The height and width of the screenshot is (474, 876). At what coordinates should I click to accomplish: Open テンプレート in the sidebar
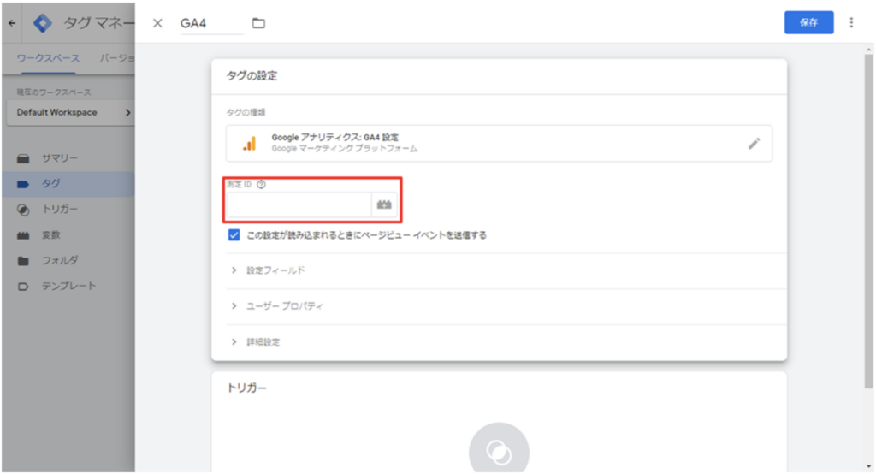click(68, 286)
